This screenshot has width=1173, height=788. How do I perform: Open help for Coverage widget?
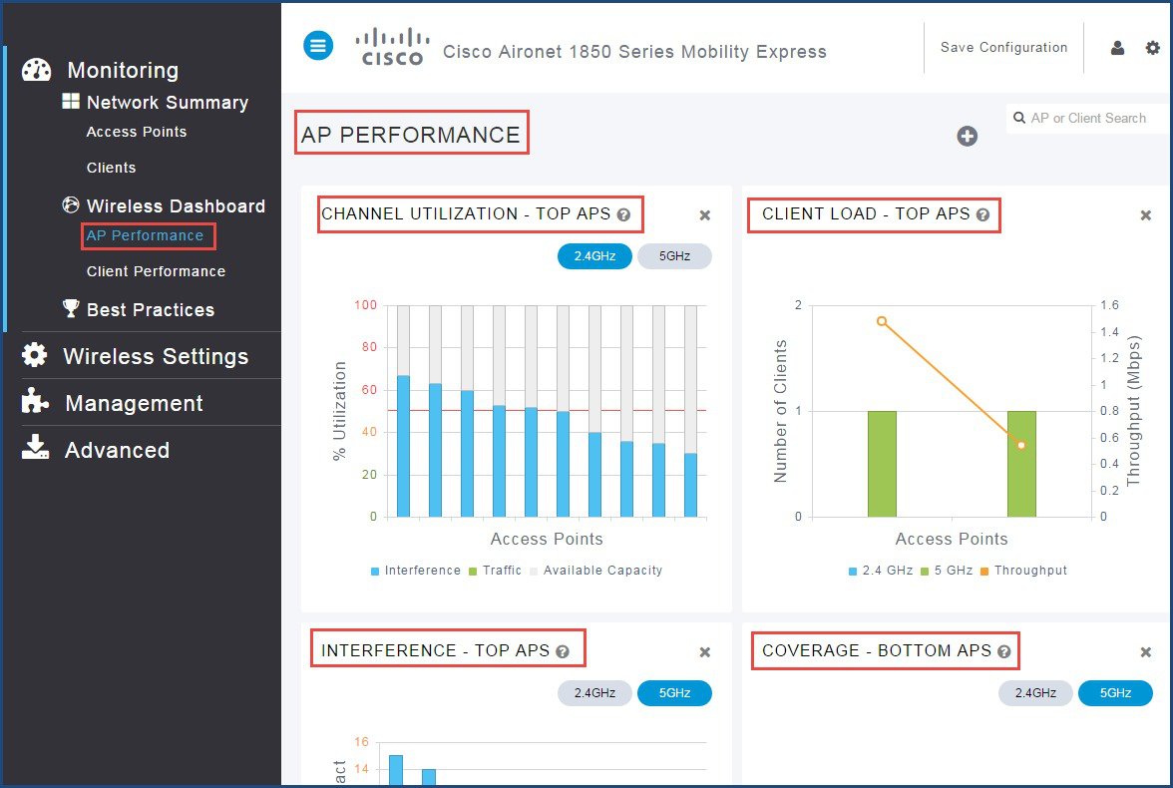click(1003, 651)
